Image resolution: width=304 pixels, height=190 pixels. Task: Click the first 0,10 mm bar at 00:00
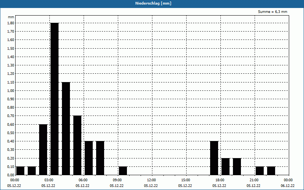pyautogui.click(x=21, y=171)
